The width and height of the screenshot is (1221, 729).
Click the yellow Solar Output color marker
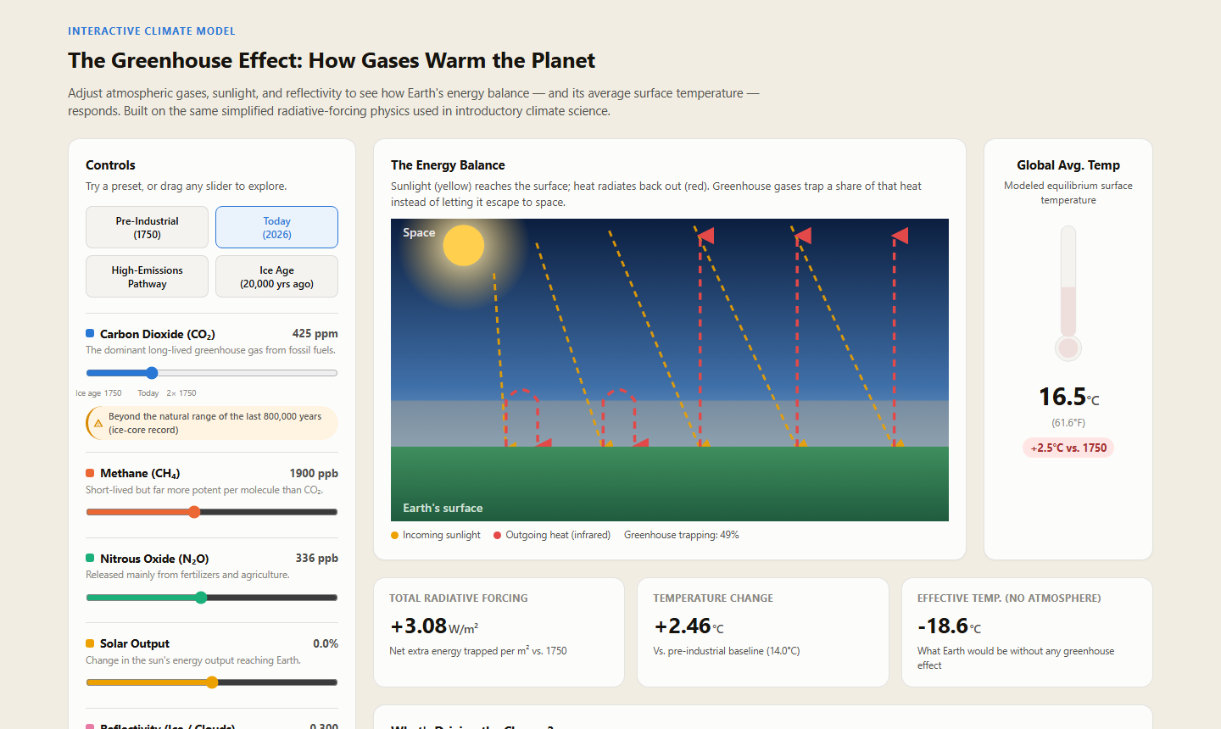(x=90, y=643)
